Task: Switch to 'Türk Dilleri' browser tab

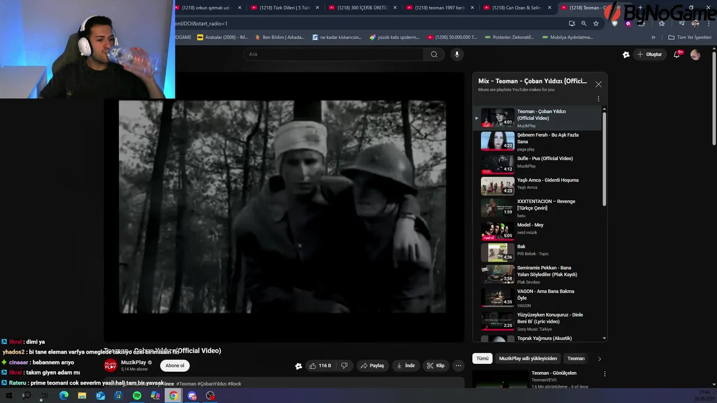Action: (x=285, y=8)
